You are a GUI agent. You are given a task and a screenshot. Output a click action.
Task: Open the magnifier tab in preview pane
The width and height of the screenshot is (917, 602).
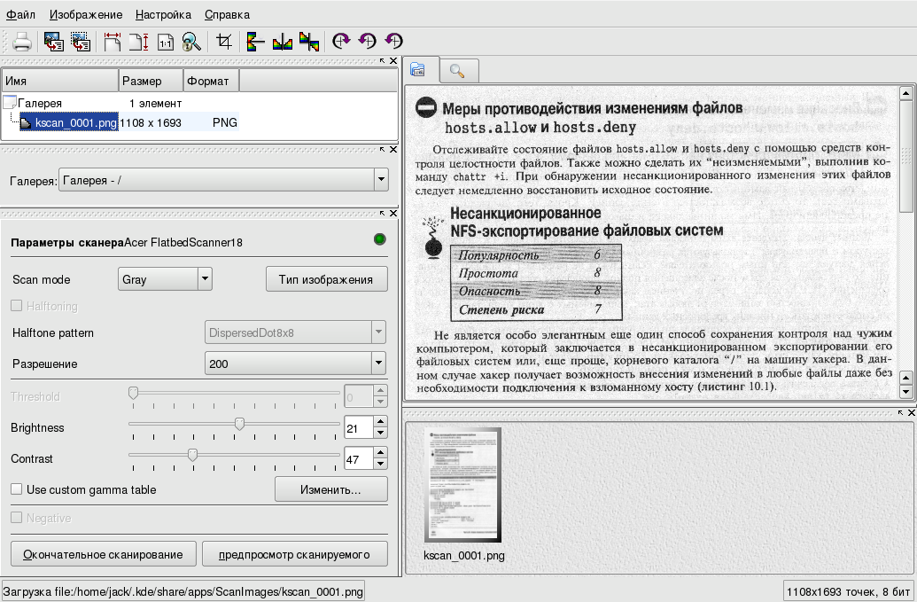[457, 71]
